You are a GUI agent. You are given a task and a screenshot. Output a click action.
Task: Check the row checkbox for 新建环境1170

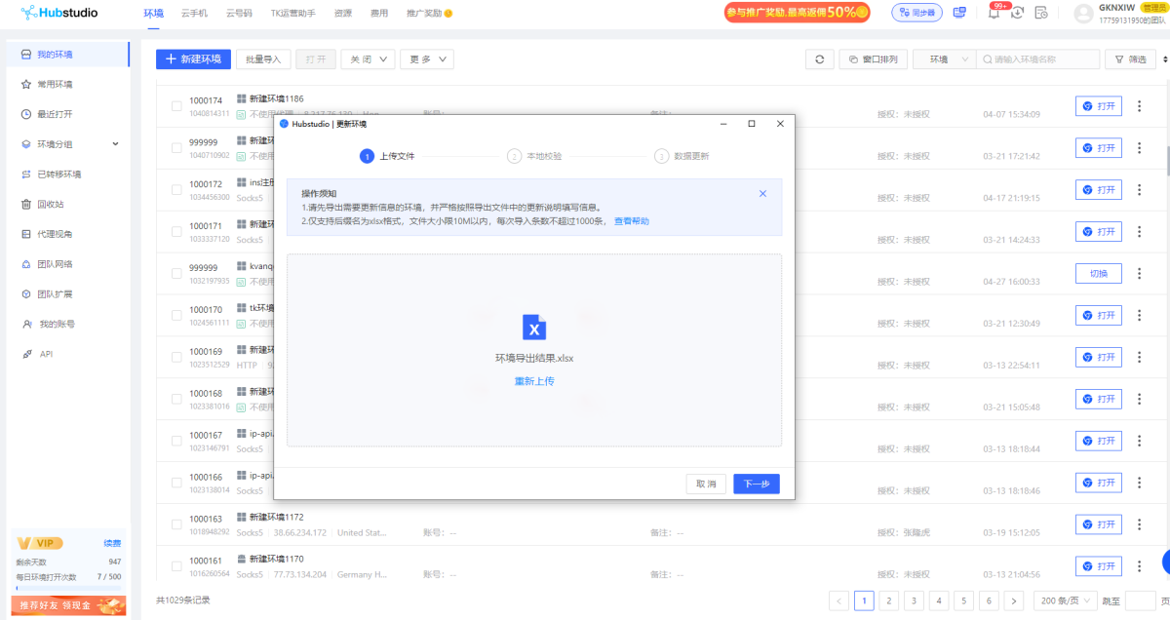pos(175,564)
